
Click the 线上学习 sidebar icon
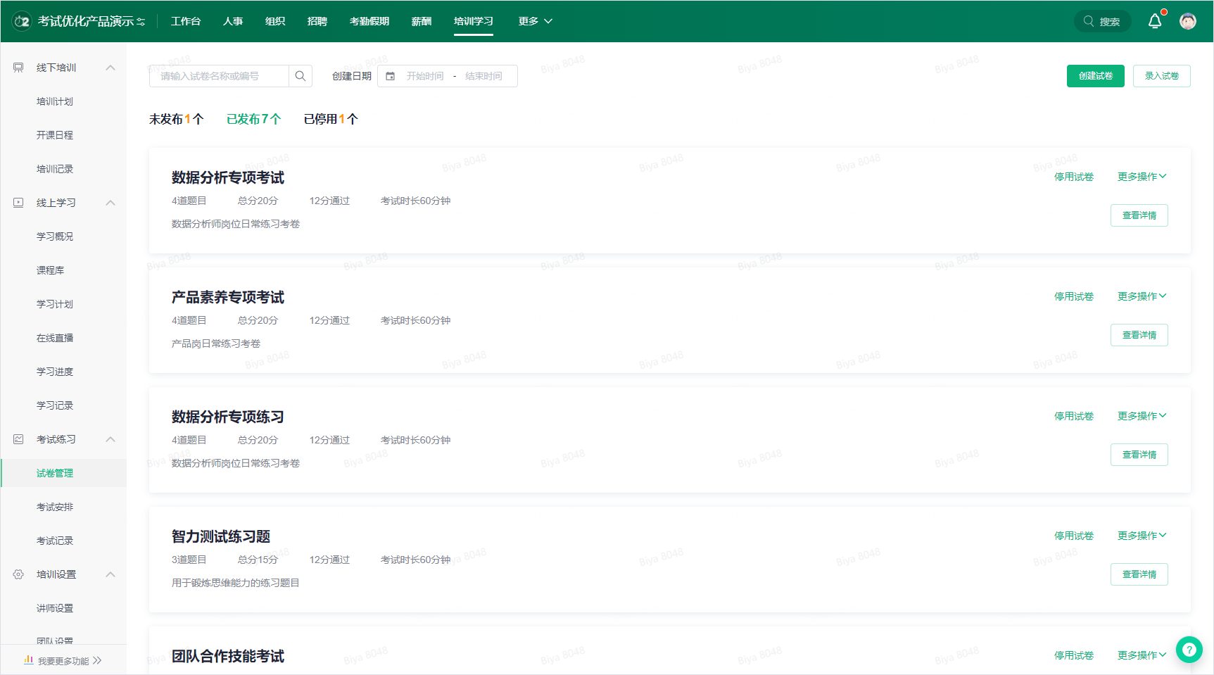click(x=18, y=203)
